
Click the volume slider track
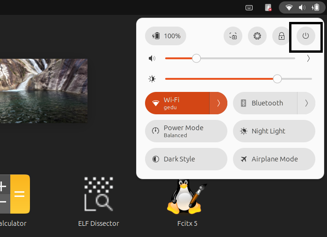[230, 58]
